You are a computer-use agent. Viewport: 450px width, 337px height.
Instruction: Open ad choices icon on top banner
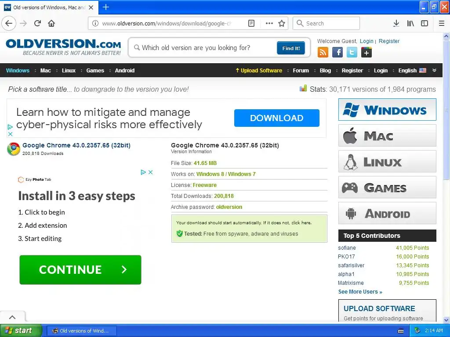click(10, 127)
